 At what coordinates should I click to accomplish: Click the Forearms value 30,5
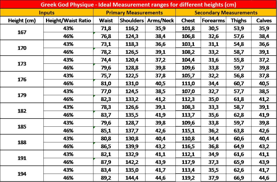click(213, 28)
